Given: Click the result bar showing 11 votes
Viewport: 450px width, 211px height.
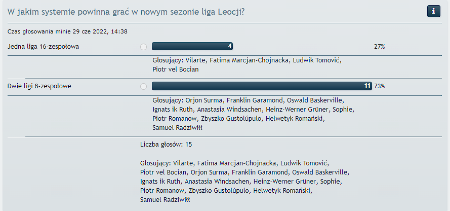Looking at the screenshot, I should point(262,86).
